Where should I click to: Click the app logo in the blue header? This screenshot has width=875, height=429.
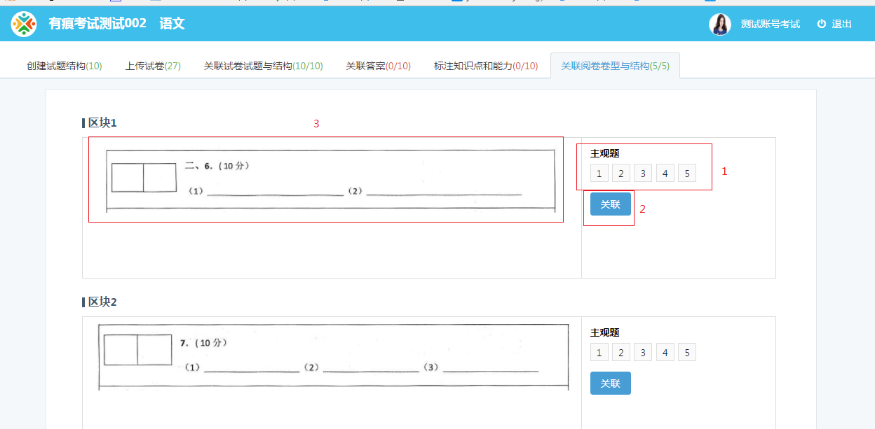pyautogui.click(x=24, y=24)
